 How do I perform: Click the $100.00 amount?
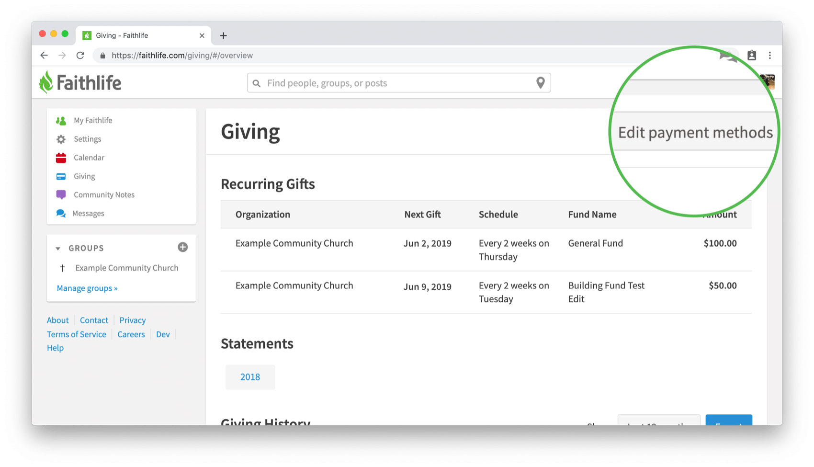[720, 243]
